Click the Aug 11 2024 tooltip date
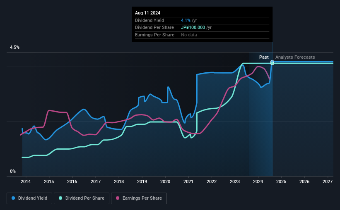The image size is (340, 210). tap(148, 13)
